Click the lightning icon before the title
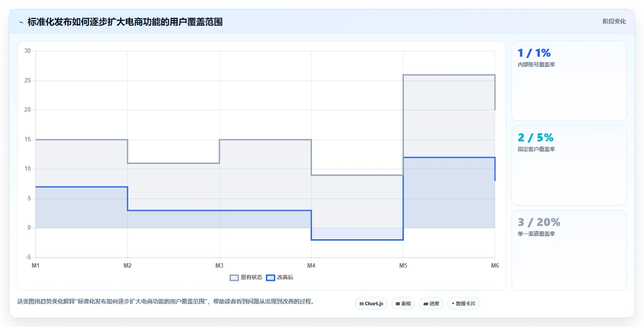Viewport: 644px width, 327px height. pos(21,22)
